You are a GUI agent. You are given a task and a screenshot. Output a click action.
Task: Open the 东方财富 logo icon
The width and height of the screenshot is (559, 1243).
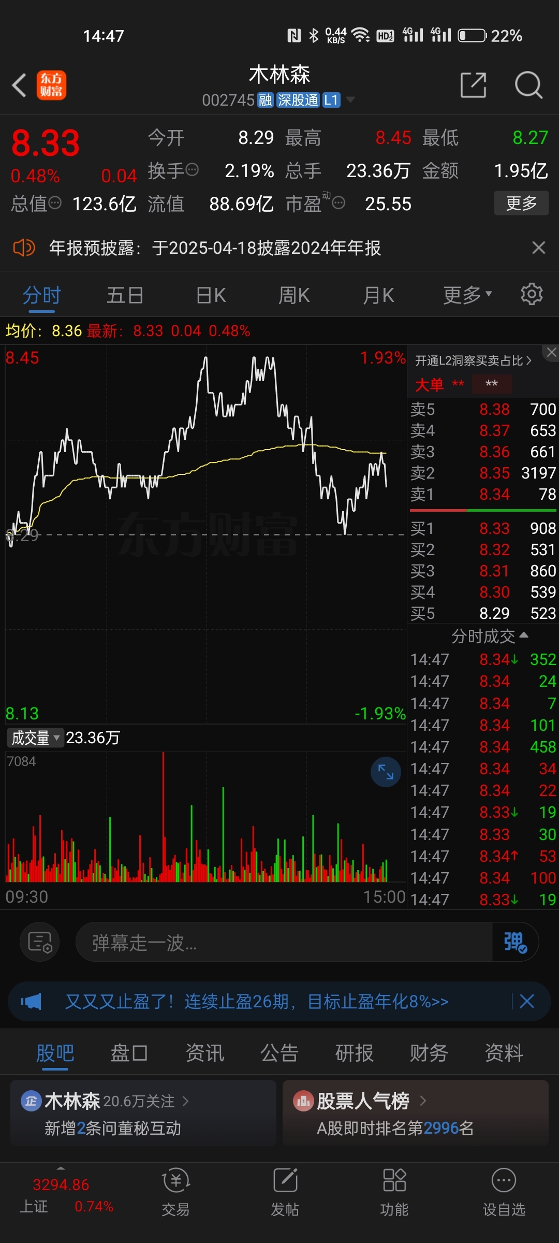point(51,85)
